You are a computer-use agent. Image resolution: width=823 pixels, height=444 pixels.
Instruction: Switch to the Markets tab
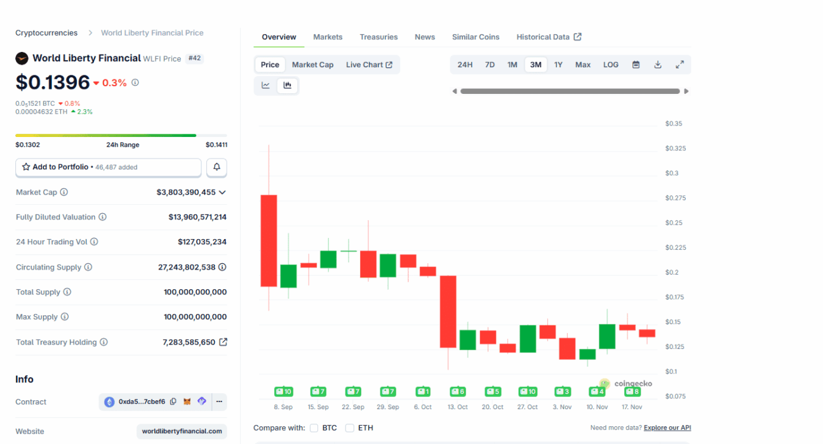328,37
